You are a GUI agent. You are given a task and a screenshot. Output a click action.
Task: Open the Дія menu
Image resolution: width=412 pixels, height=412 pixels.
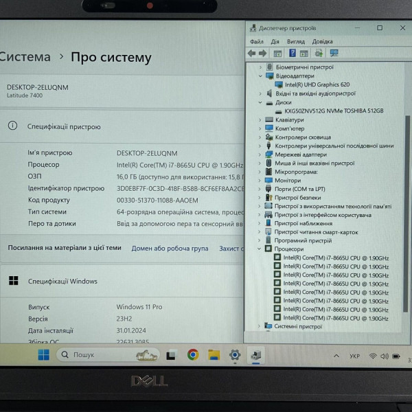[x=275, y=41]
